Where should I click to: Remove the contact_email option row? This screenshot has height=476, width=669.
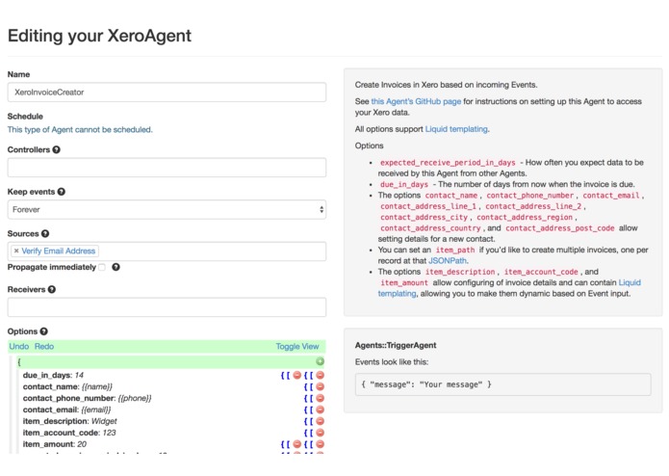[x=320, y=410]
